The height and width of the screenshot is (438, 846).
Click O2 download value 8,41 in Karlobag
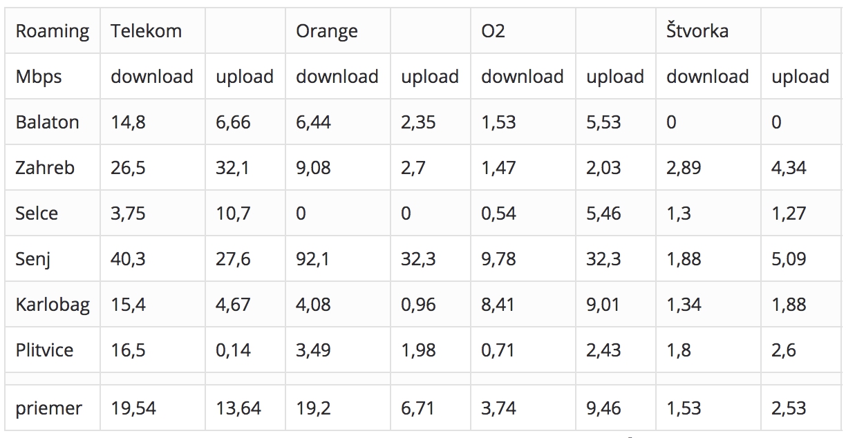click(x=498, y=305)
